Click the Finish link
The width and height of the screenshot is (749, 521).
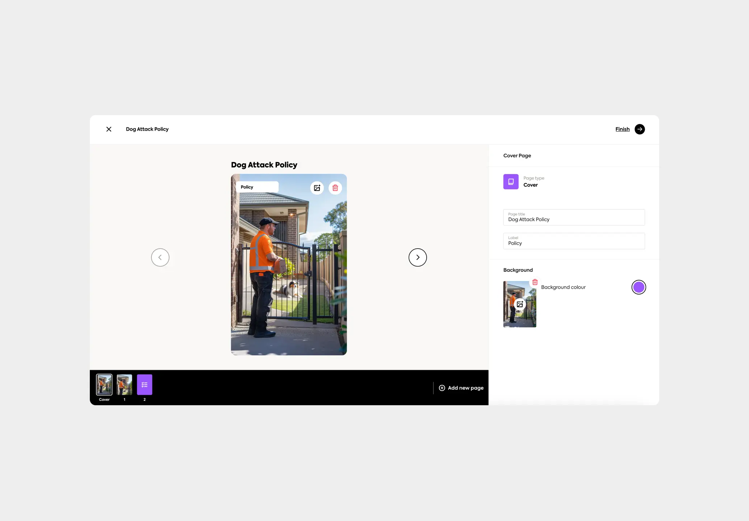pos(622,129)
